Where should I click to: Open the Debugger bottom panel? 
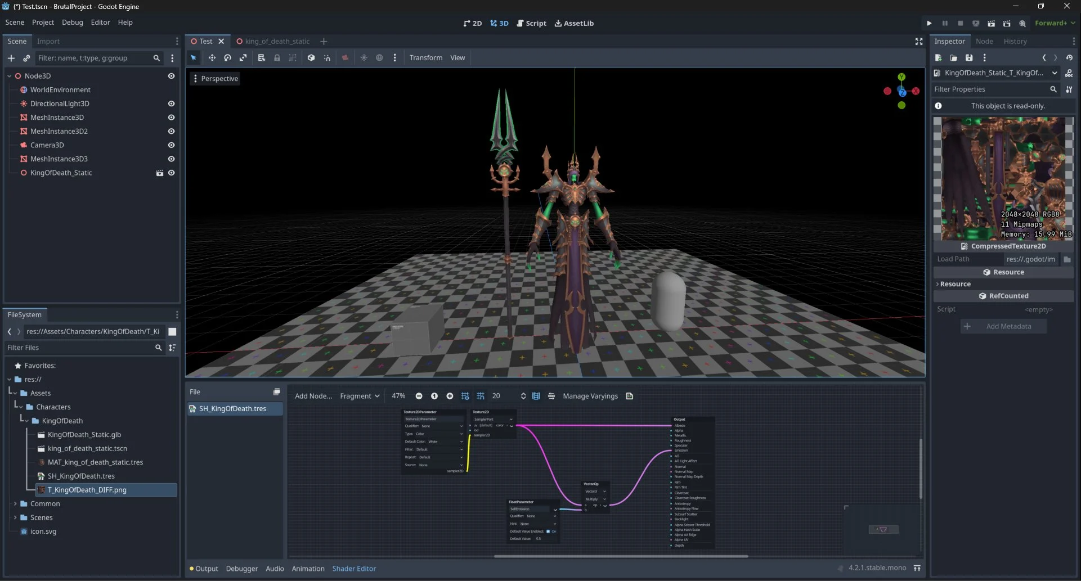point(242,569)
